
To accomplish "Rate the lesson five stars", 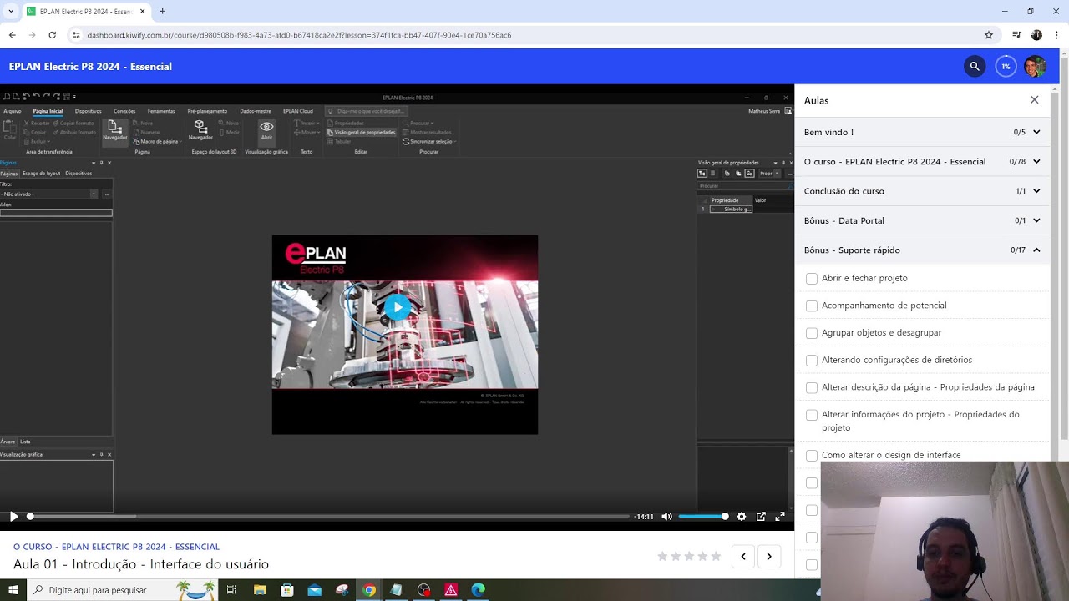I will click(x=716, y=557).
